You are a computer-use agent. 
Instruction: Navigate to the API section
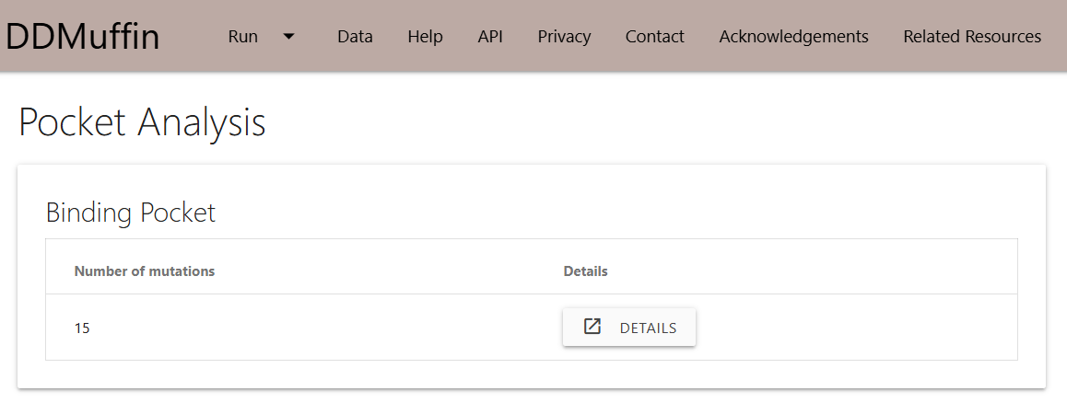coord(490,37)
